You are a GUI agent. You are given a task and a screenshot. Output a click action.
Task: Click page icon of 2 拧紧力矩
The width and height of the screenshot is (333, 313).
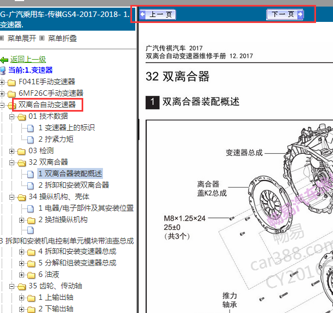pyautogui.click(x=31, y=140)
